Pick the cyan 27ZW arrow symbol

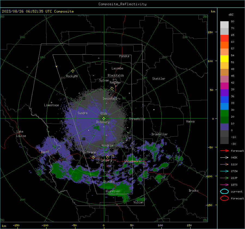tap(224, 171)
